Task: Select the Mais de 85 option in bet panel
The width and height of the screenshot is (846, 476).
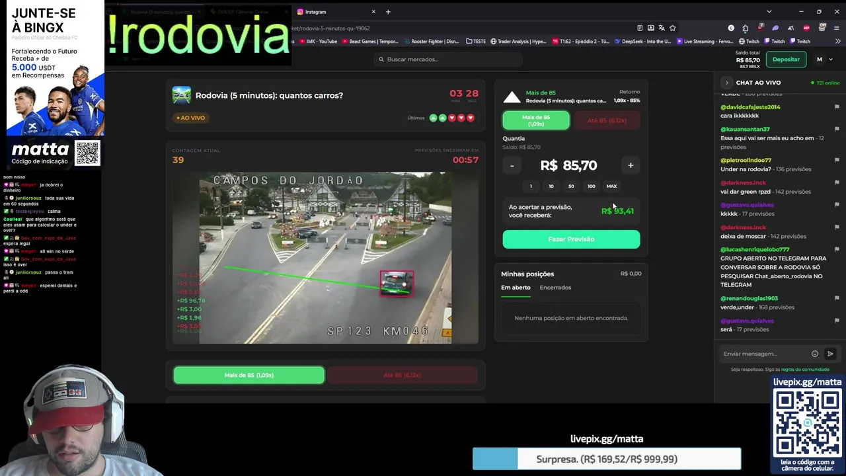Action: 535,120
